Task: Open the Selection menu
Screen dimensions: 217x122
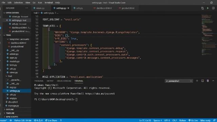Action: (x=18, y=3)
